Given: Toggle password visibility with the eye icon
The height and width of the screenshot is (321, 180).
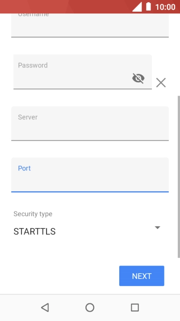Looking at the screenshot, I should 138,78.
